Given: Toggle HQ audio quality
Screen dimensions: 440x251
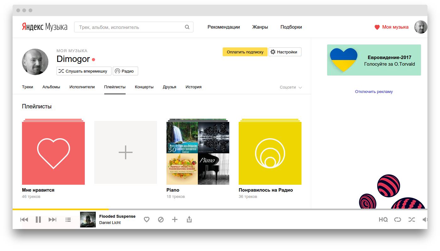Looking at the screenshot, I should pos(383,220).
